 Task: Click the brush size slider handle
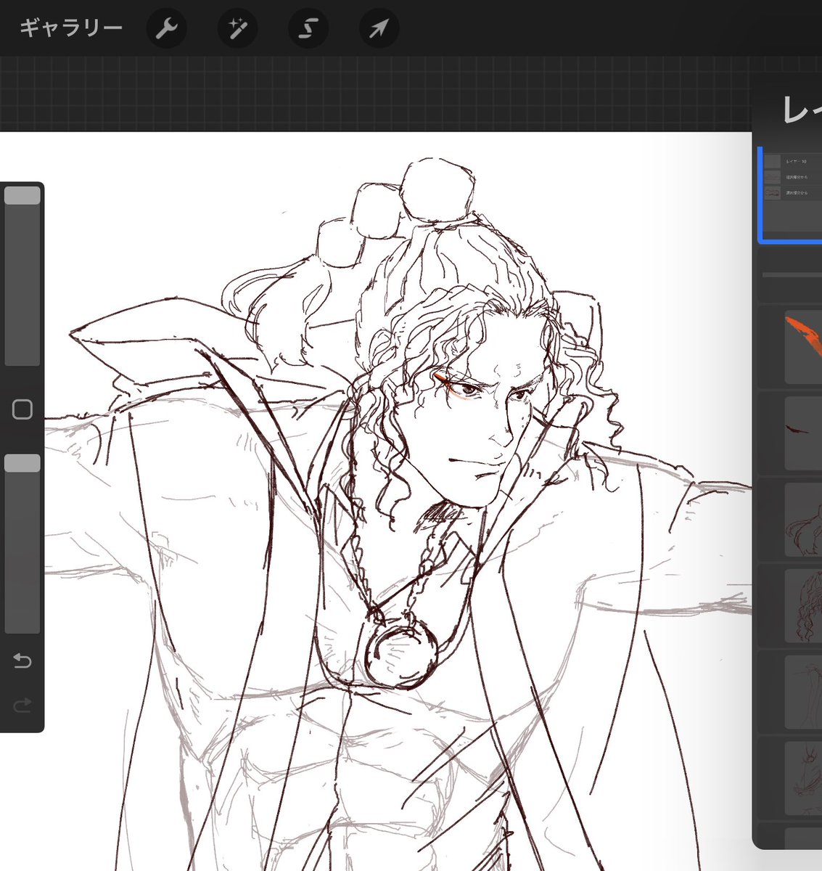[22, 196]
